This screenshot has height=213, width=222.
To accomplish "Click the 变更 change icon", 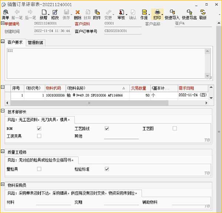I will tap(108, 14).
